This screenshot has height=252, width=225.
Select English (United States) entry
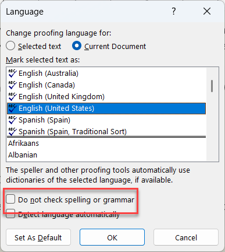[106, 108]
